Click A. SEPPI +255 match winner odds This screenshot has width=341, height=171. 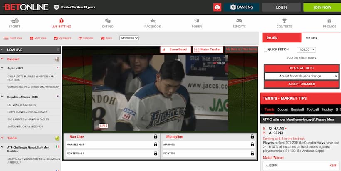(301, 166)
